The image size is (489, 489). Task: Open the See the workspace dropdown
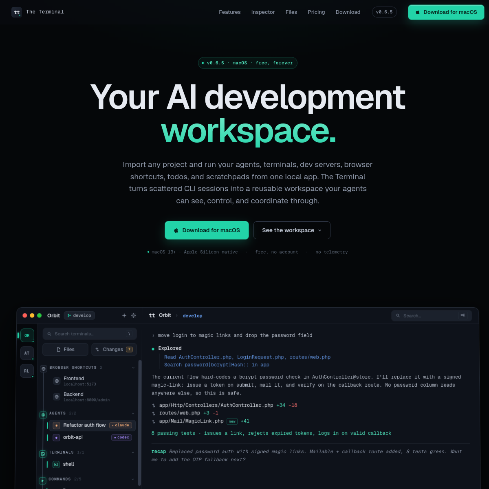292,230
